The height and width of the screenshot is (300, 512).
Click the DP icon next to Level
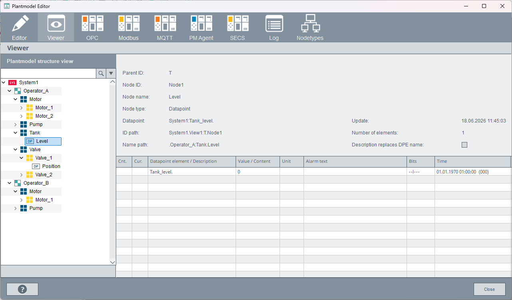(x=30, y=141)
